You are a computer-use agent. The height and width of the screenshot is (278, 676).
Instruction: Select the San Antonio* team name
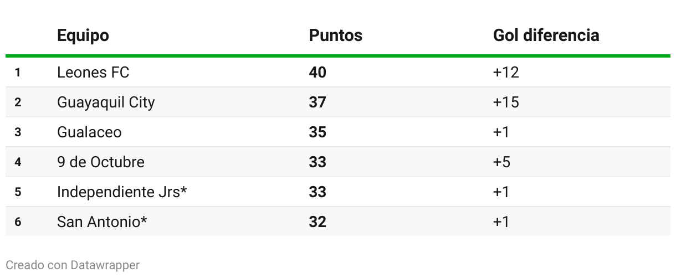102,222
